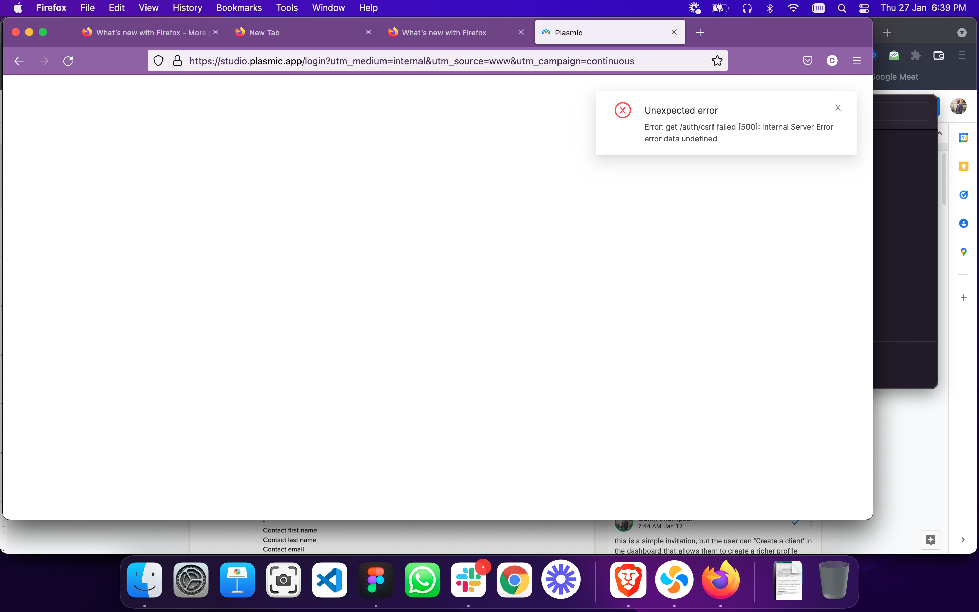The width and height of the screenshot is (979, 612).
Task: Click the Firefox back arrow
Action: tap(19, 61)
